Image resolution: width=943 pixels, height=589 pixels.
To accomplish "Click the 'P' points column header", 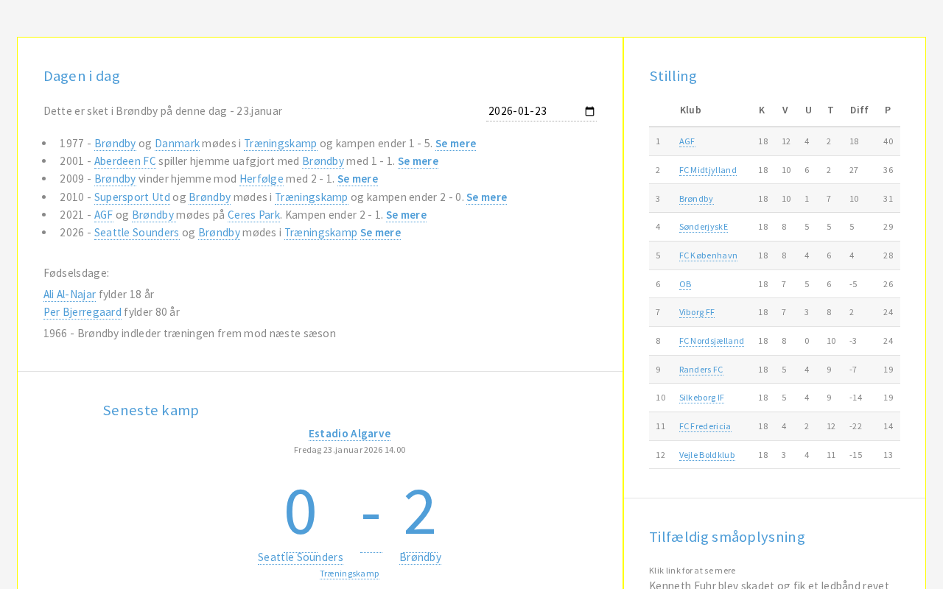I will click(x=888, y=110).
